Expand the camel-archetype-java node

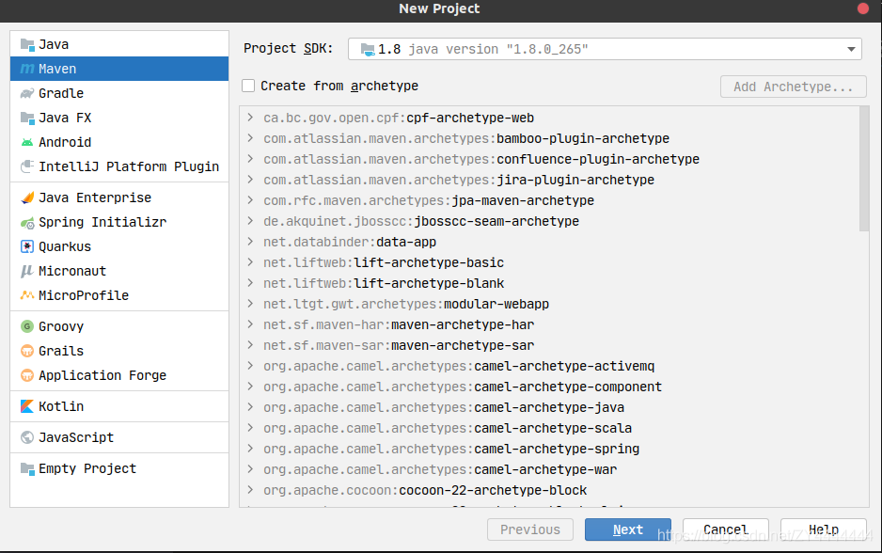coord(250,407)
